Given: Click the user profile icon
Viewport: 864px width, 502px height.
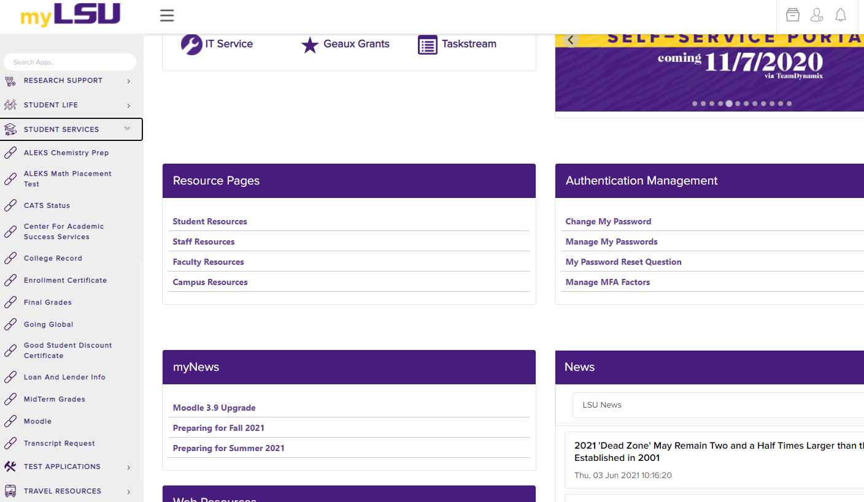Looking at the screenshot, I should click(x=816, y=15).
